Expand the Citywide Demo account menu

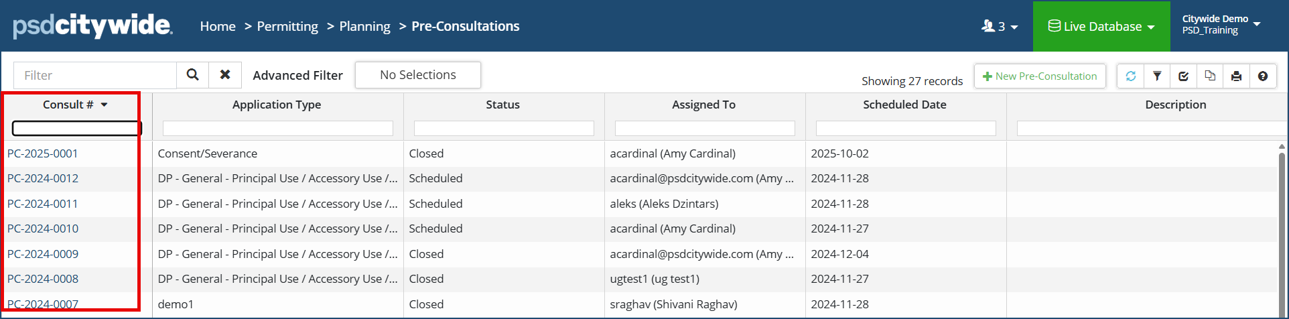1221,25
